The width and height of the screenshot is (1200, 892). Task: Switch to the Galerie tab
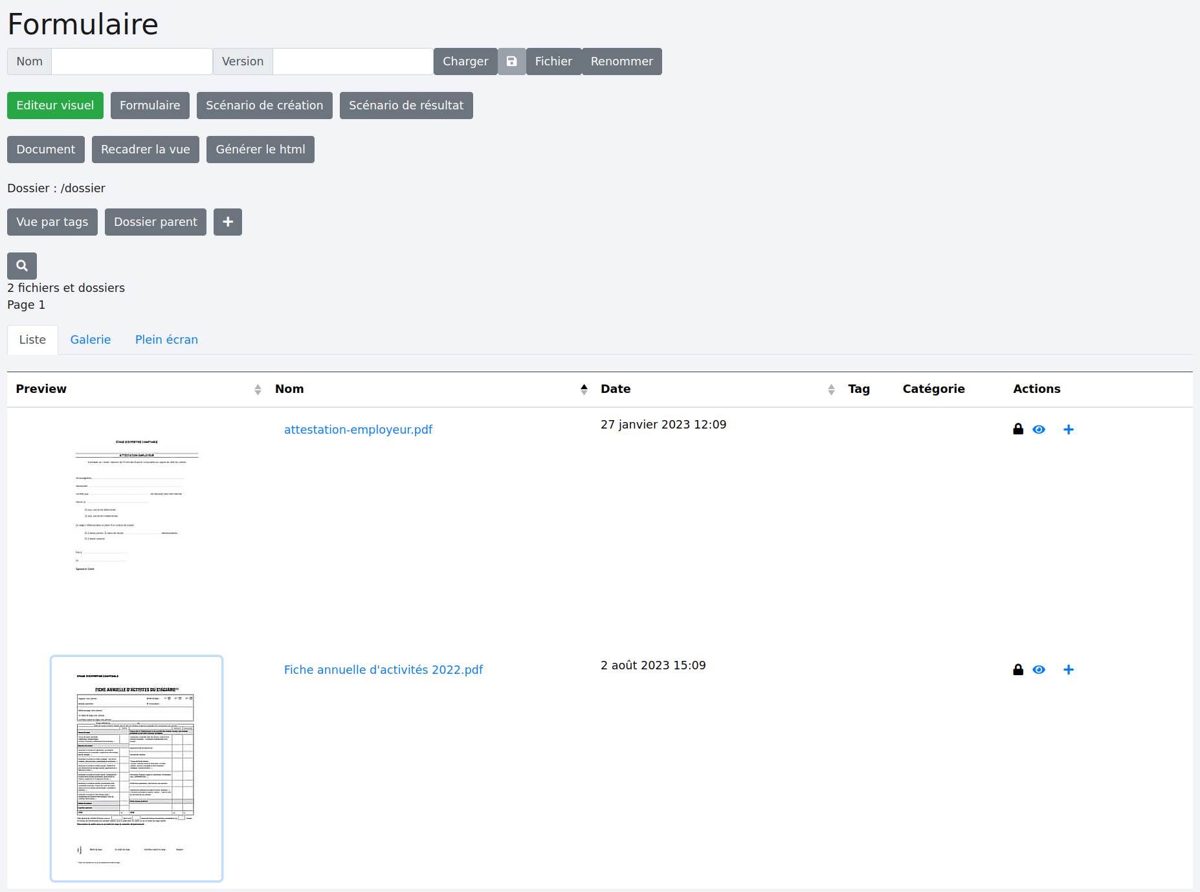pyautogui.click(x=91, y=340)
